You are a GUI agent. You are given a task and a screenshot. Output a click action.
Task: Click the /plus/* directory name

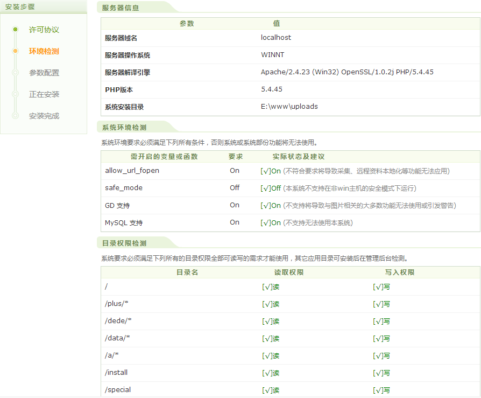(116, 304)
